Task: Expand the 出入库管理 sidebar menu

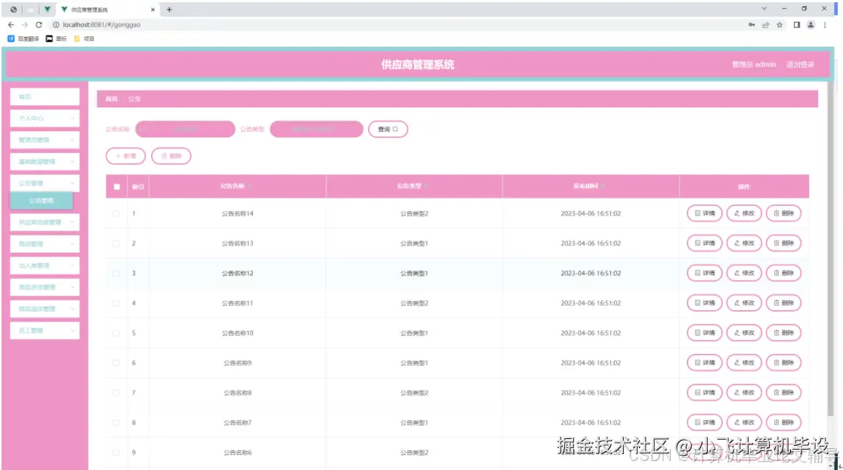Action: tap(45, 266)
